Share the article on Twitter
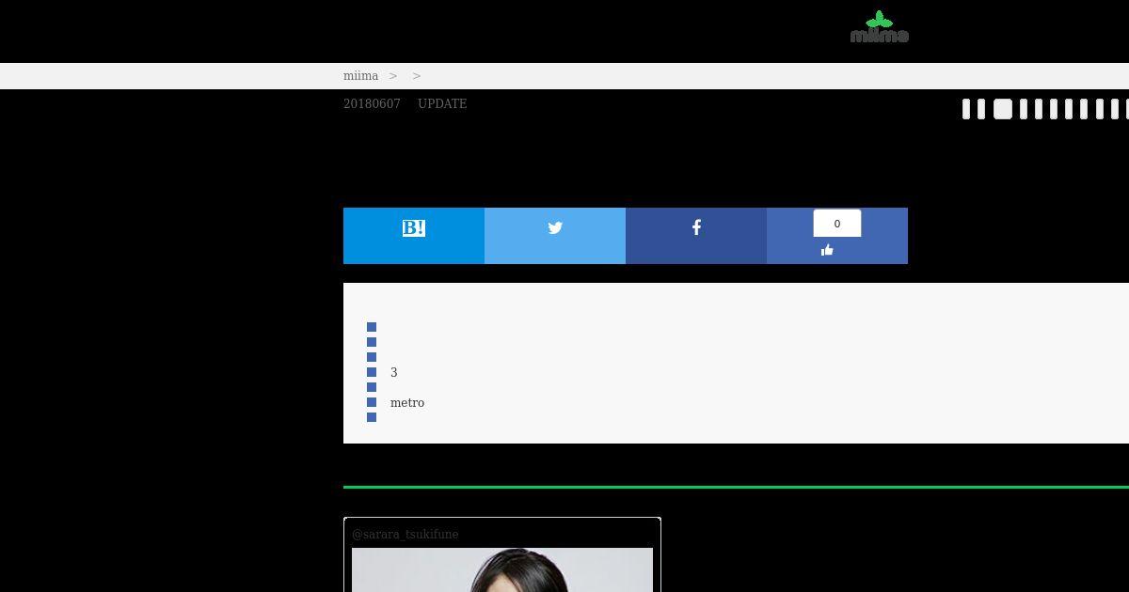Viewport: 1129px width, 592px height. pyautogui.click(x=555, y=236)
